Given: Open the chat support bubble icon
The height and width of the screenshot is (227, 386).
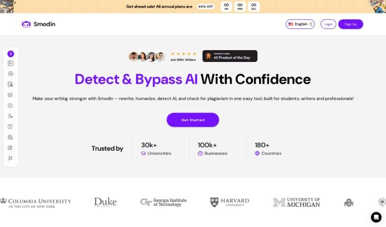Looking at the screenshot, I should pyautogui.click(x=376, y=217).
